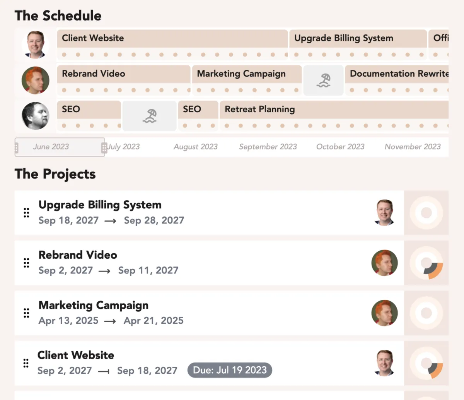The height and width of the screenshot is (400, 464).
Task: Grab the drag handle beside Rebrand Video project
Action: click(x=26, y=263)
